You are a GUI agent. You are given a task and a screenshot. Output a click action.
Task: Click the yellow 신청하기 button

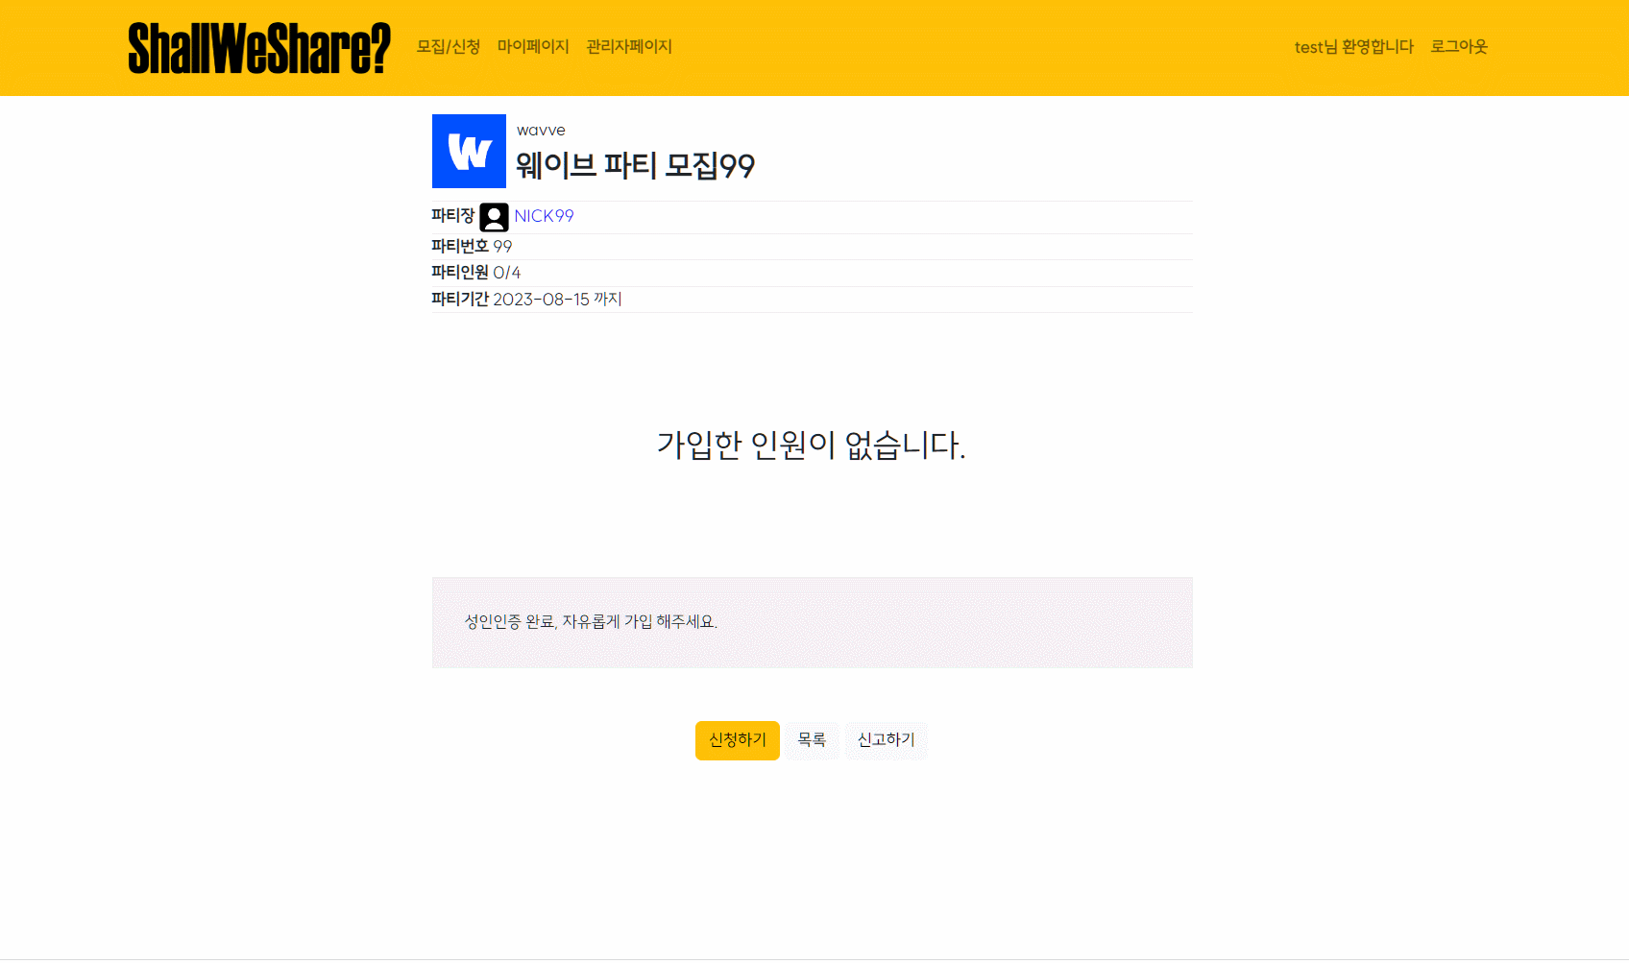738,740
